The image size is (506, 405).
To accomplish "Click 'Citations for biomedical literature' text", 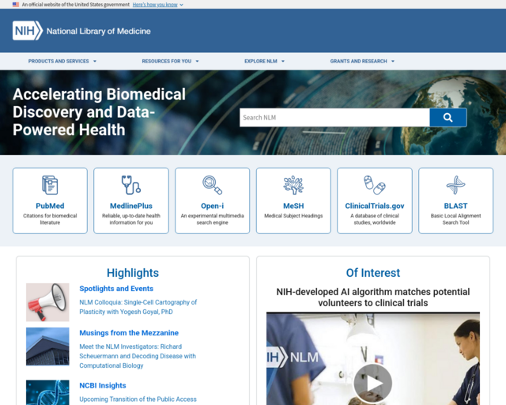I will click(x=50, y=219).
